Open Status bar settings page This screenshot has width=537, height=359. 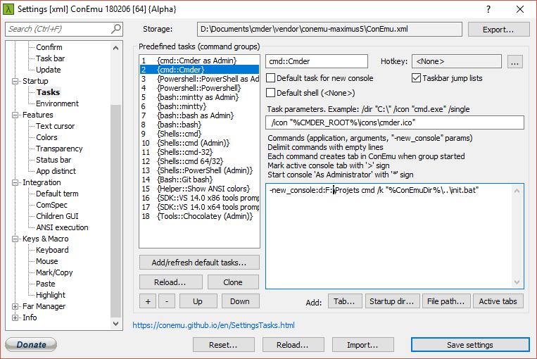53,160
